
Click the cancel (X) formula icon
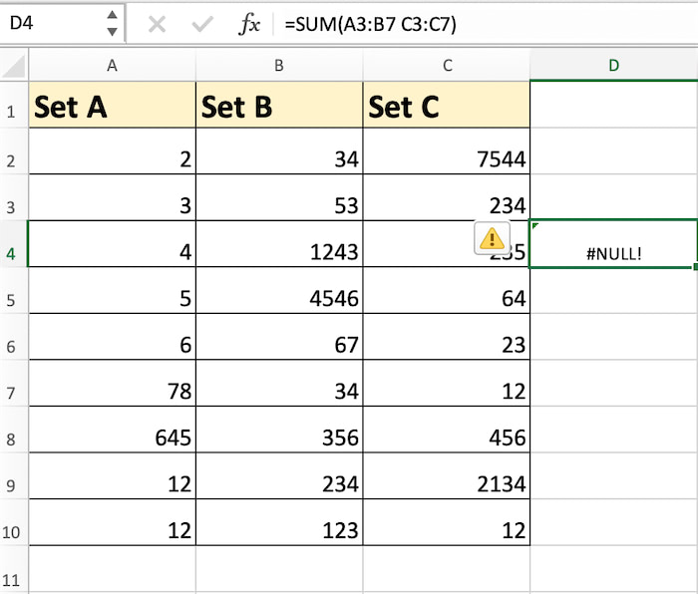point(157,25)
